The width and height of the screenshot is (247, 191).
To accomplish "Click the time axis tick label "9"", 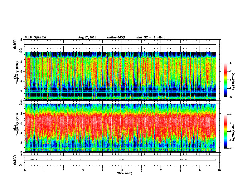I will 200,170.
